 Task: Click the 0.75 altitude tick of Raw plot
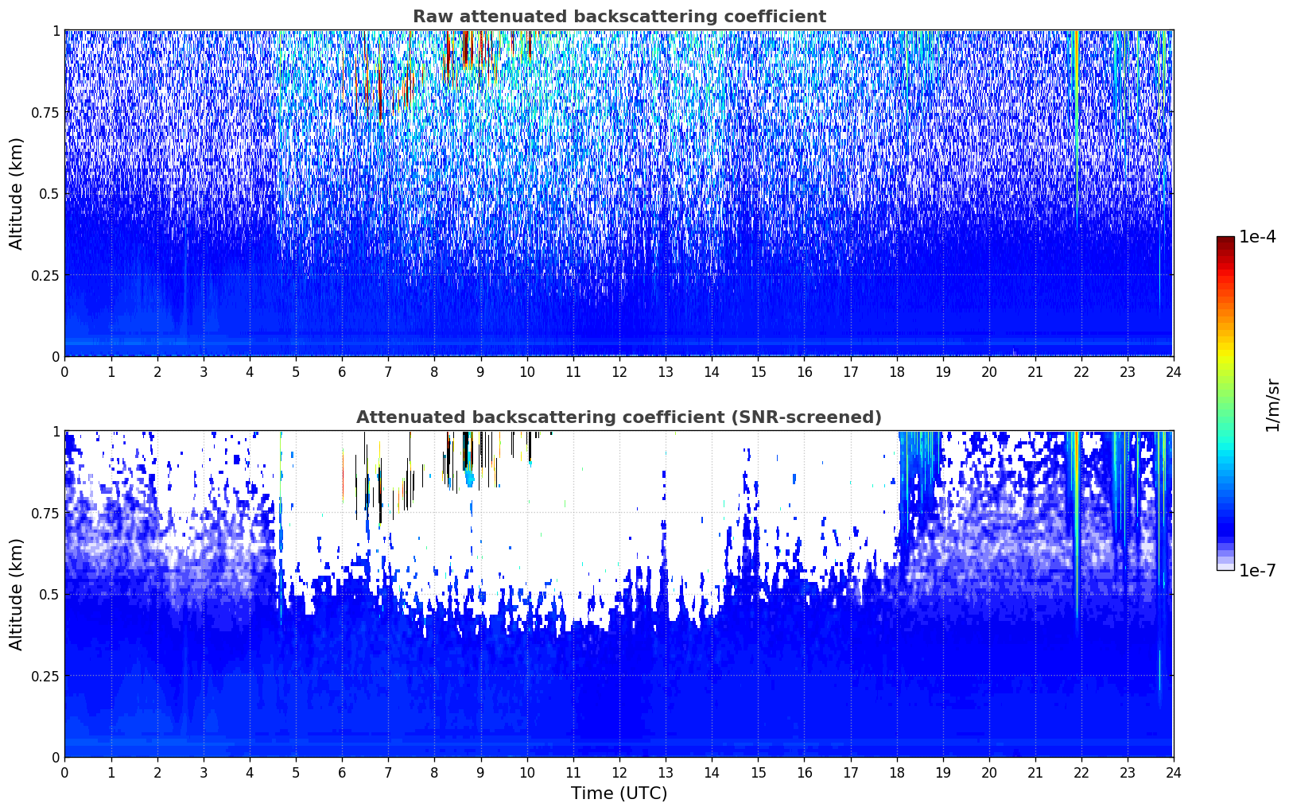[x=45, y=112]
